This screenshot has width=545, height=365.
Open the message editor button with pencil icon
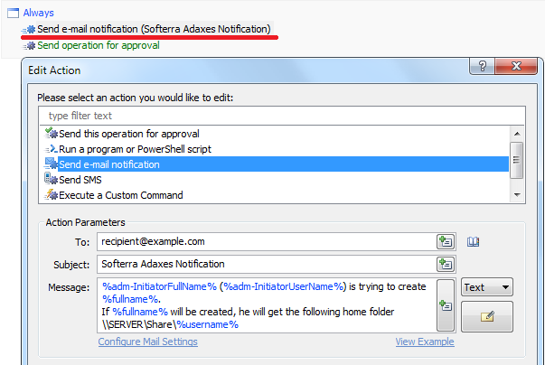tap(486, 316)
